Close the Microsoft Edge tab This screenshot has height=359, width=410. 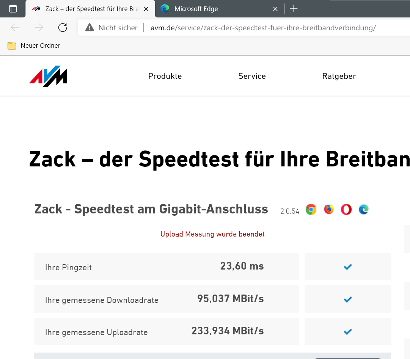coord(276,9)
